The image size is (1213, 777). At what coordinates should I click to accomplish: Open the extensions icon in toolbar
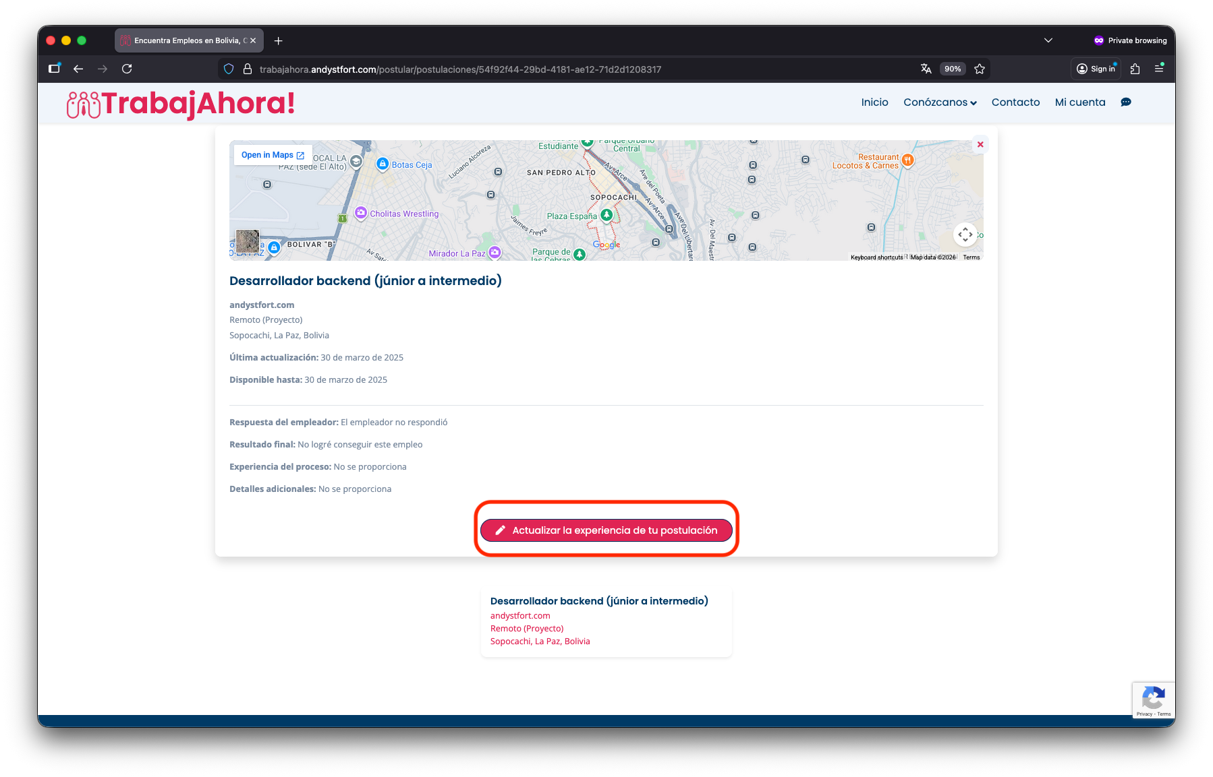click(1135, 69)
